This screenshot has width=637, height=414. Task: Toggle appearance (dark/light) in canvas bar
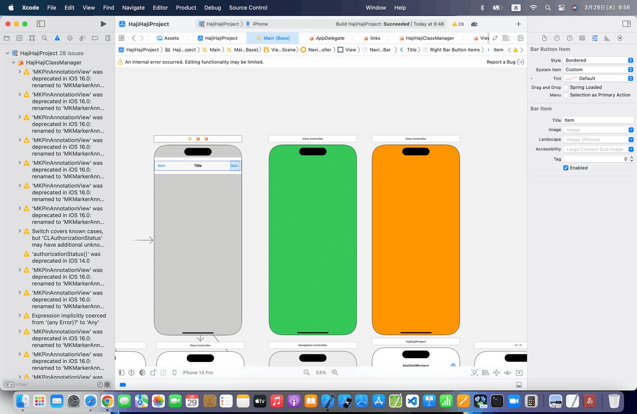[143, 373]
